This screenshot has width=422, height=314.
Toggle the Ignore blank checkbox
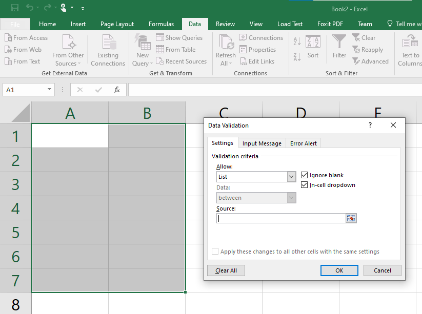304,175
